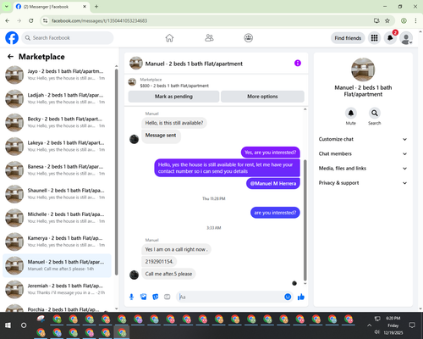The image size is (423, 339).
Task: Open the tab search dropdown arrow
Action: pos(7,7)
